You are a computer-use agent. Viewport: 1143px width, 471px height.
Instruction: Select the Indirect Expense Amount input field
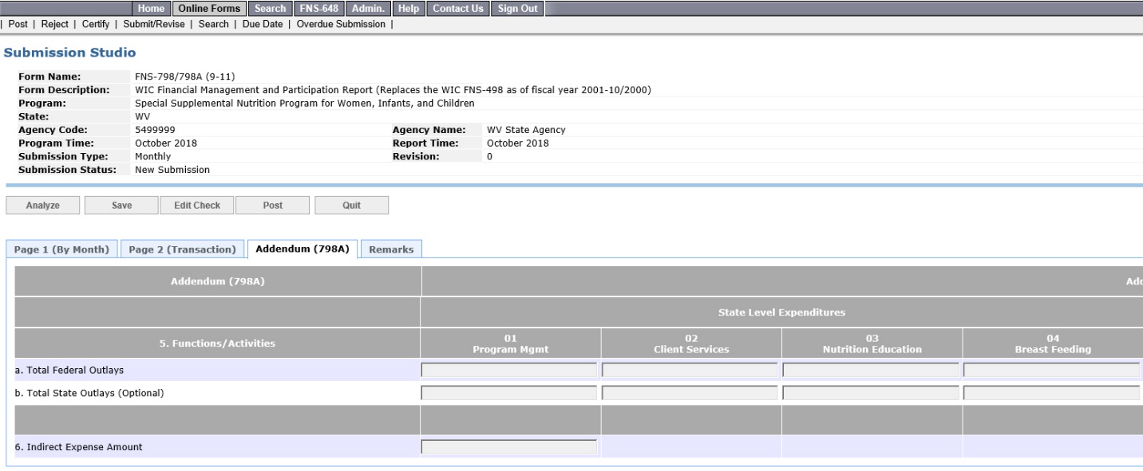(508, 447)
